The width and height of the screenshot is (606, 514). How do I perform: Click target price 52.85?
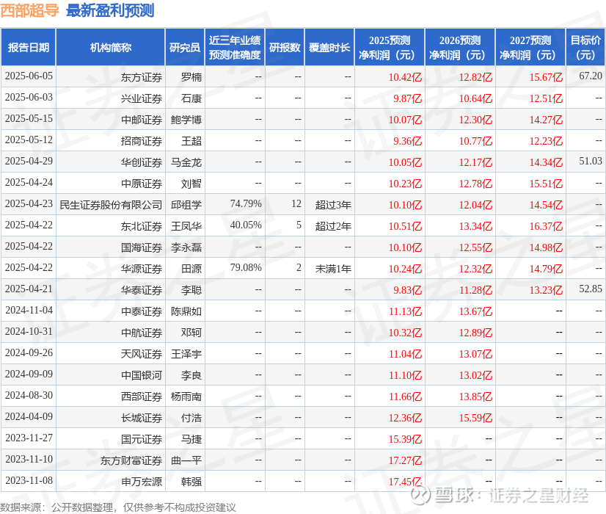click(x=590, y=289)
